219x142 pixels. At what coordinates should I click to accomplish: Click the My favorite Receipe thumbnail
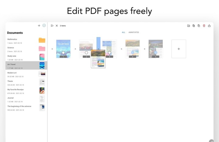click(x=42, y=91)
